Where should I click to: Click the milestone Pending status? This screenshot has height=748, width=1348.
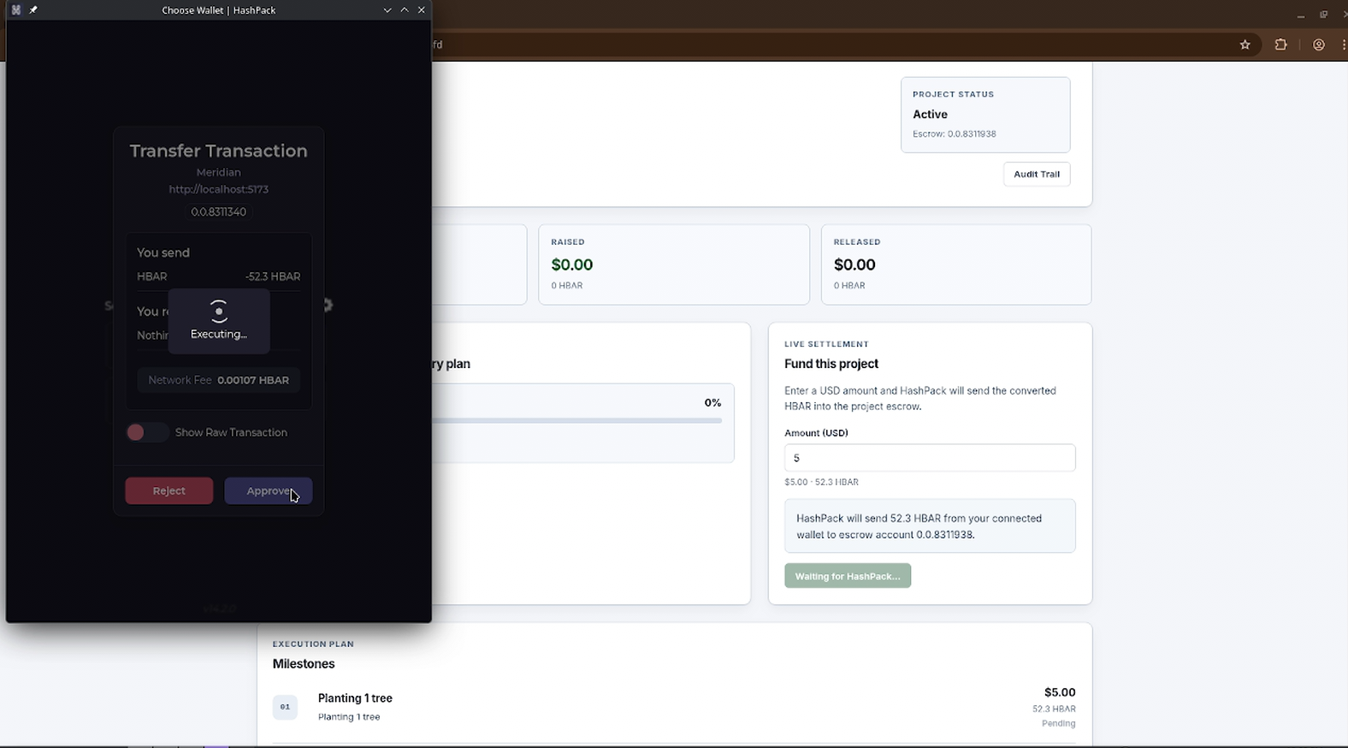[1058, 723]
